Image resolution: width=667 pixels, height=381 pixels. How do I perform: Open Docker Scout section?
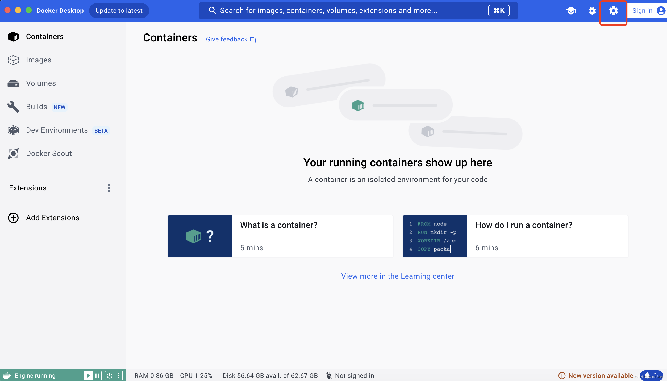[x=49, y=153]
